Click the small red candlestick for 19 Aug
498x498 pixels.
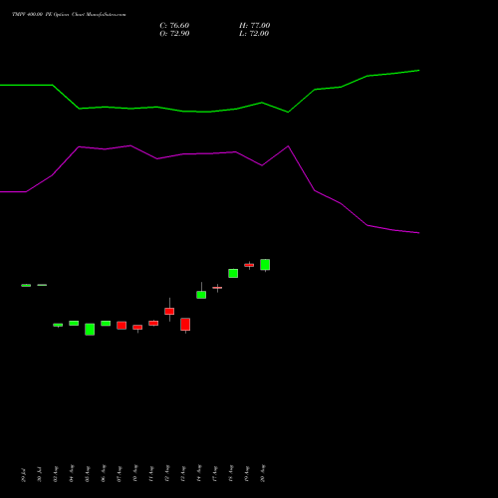[x=249, y=265]
